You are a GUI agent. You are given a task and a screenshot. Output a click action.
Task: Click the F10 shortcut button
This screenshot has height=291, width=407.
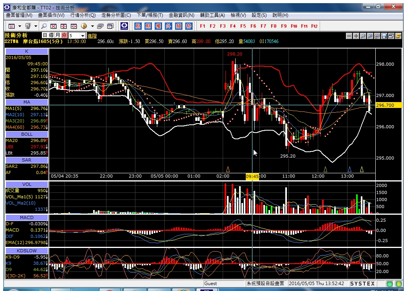pyautogui.click(x=294, y=26)
